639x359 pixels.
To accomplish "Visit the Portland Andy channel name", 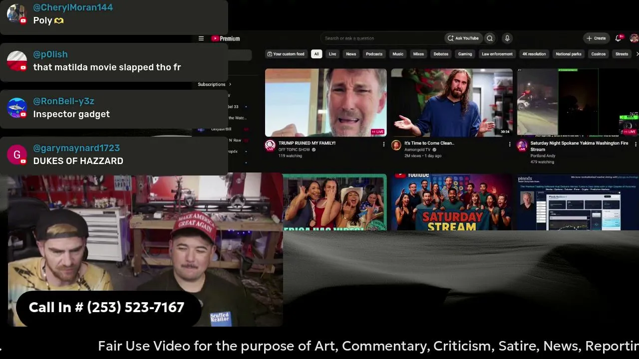I will click(543, 156).
